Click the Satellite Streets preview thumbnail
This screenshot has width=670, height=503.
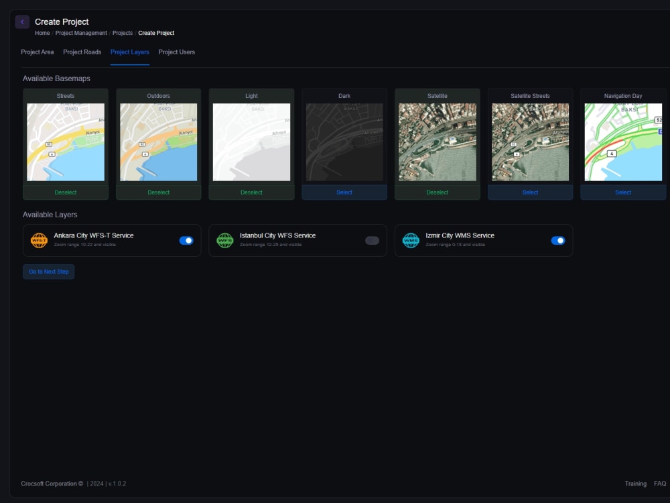point(530,142)
